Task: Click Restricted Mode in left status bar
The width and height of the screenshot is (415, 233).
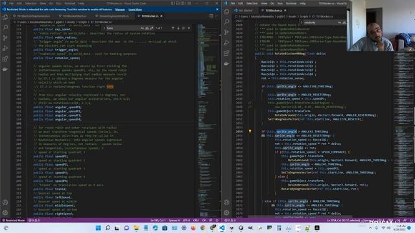Action: 14,220
